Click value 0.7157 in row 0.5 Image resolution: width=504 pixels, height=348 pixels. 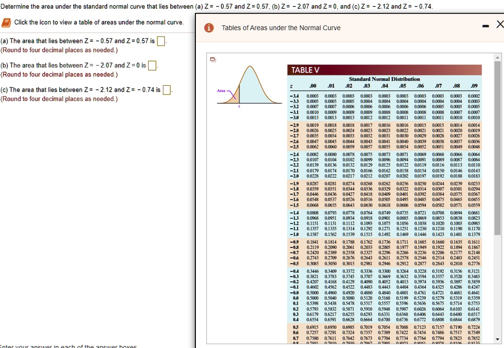pos(438,327)
